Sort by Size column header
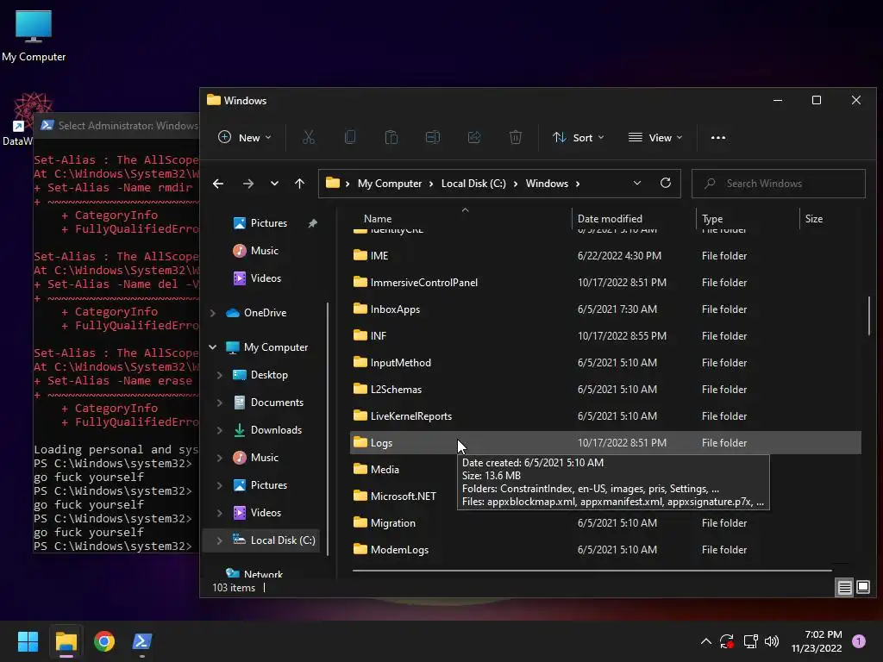 point(814,218)
